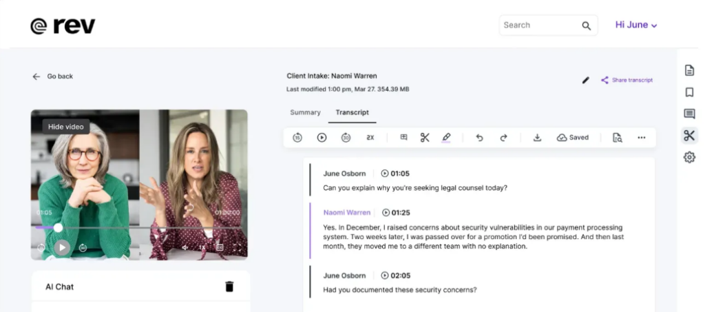The width and height of the screenshot is (705, 312).
Task: Select the scissors cut tool in toolbar
Action: pos(425,138)
